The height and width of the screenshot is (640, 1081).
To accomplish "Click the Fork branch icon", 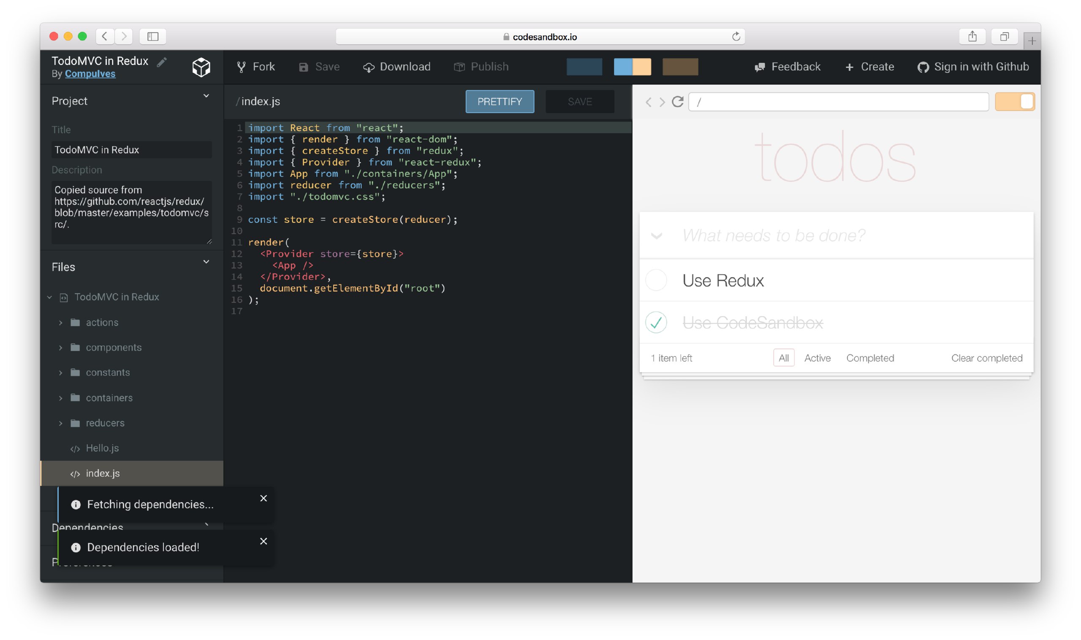I will [x=241, y=67].
